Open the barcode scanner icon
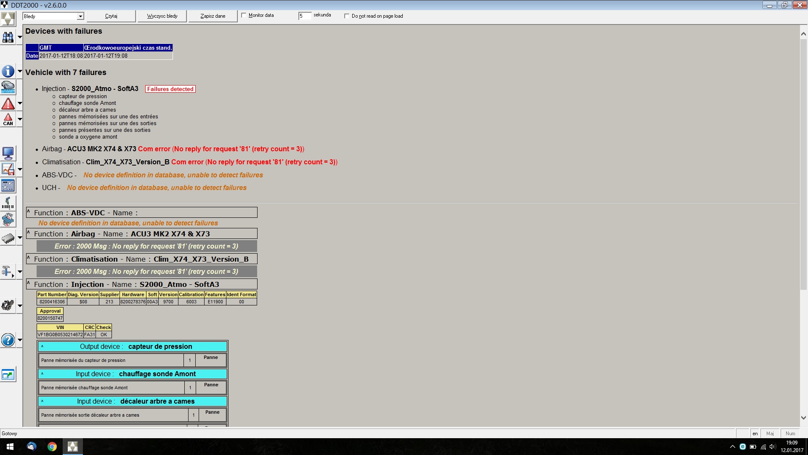The height and width of the screenshot is (455, 808). (x=8, y=203)
